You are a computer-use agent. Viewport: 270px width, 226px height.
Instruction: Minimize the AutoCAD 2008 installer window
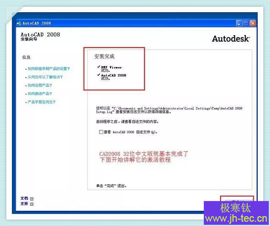(x=239, y=23)
